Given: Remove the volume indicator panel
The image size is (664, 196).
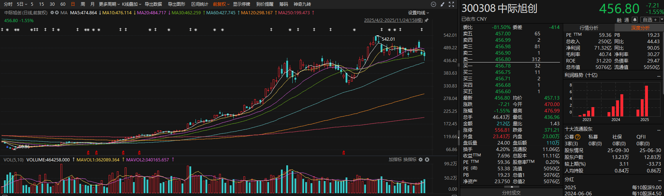Looking at the screenshot, I should point(427,160).
